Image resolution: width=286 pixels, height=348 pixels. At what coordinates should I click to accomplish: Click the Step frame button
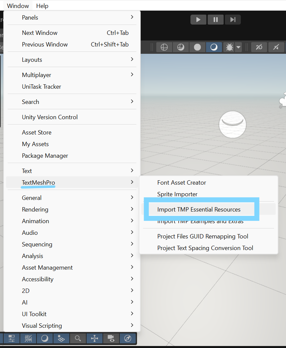pos(233,20)
